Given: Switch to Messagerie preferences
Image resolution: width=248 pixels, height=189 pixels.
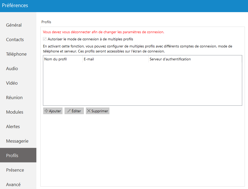Looking at the screenshot, I should point(18,141).
